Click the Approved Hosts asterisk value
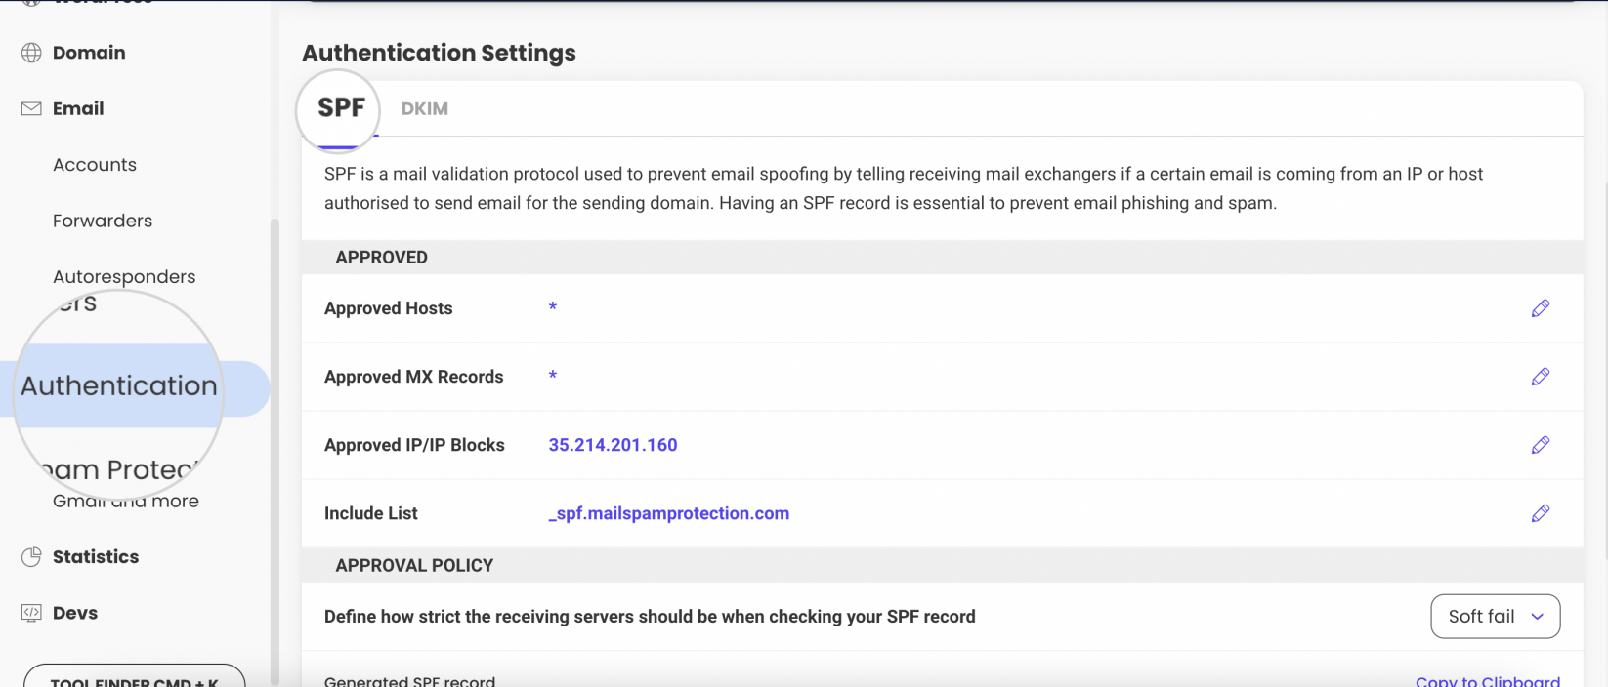Viewport: 1608px width, 687px height. [553, 308]
